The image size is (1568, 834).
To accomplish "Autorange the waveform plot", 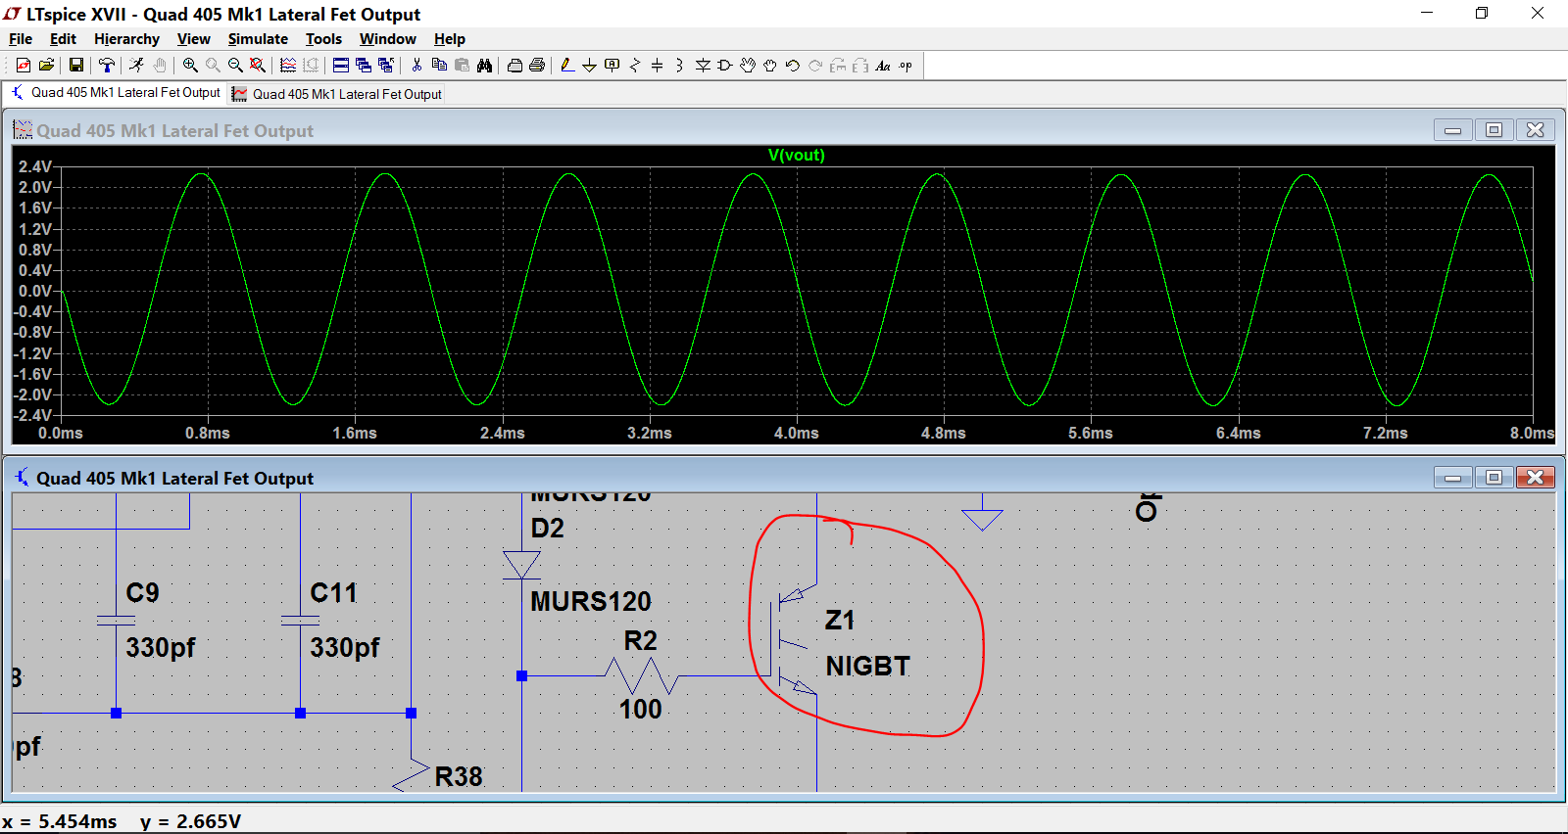I will [x=288, y=66].
